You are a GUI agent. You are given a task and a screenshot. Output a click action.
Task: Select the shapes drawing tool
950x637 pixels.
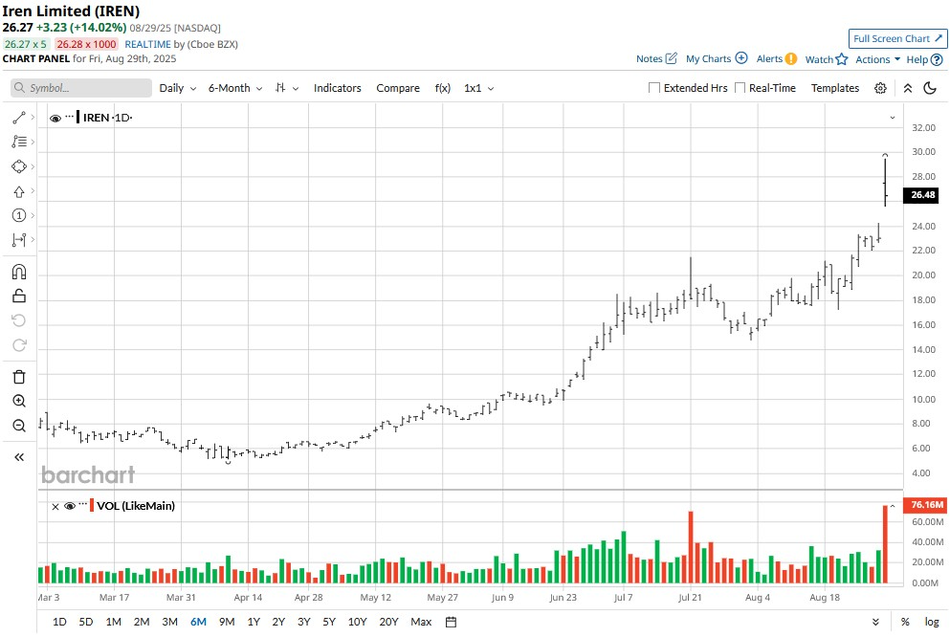tap(19, 166)
